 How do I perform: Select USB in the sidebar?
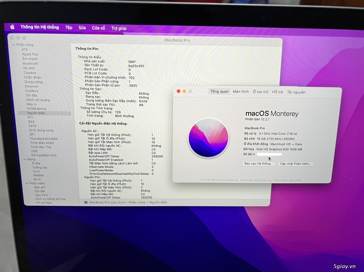pos(34,151)
